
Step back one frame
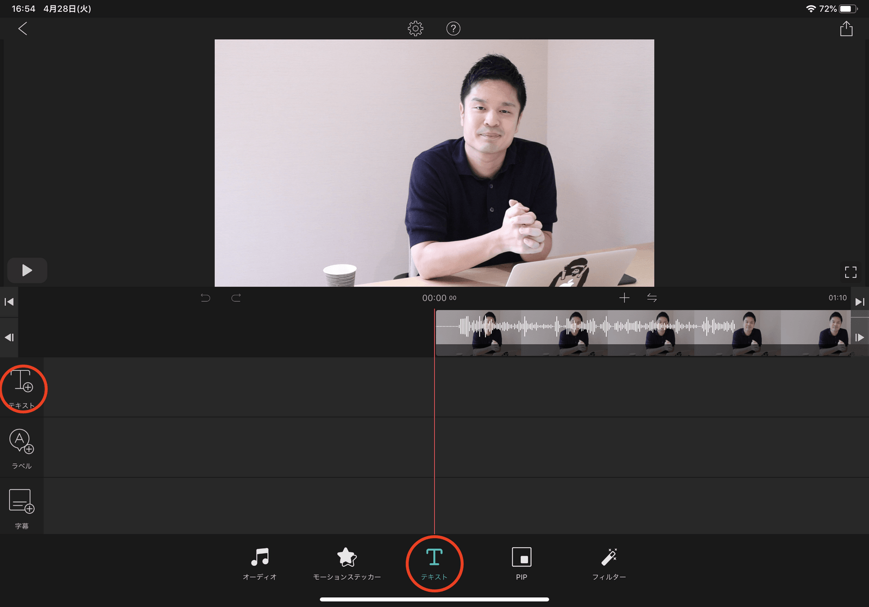pyautogui.click(x=9, y=338)
